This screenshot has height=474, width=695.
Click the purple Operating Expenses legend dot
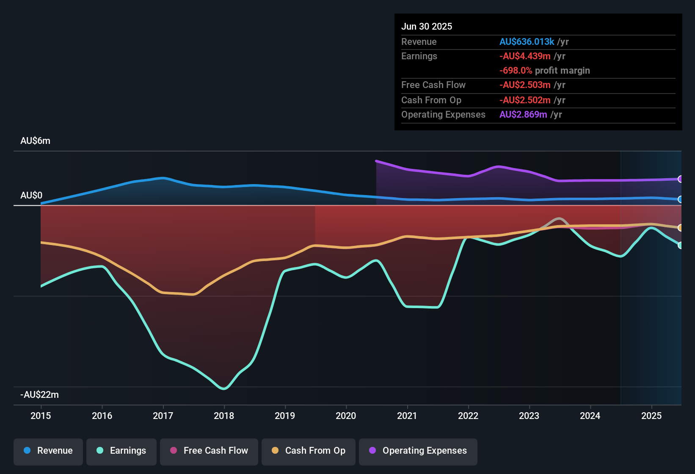(372, 451)
